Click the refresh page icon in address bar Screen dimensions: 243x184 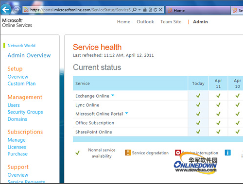[155, 10]
